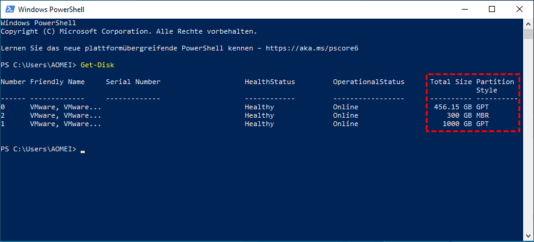Click the Number column header
Viewport: 534px width, 242px height.
point(13,82)
